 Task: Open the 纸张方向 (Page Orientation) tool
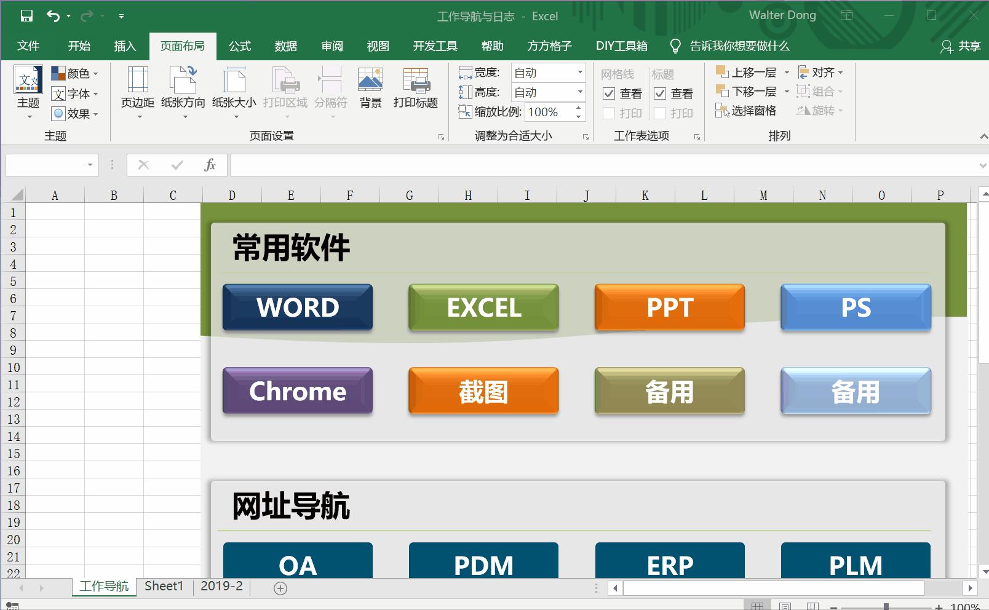[183, 92]
